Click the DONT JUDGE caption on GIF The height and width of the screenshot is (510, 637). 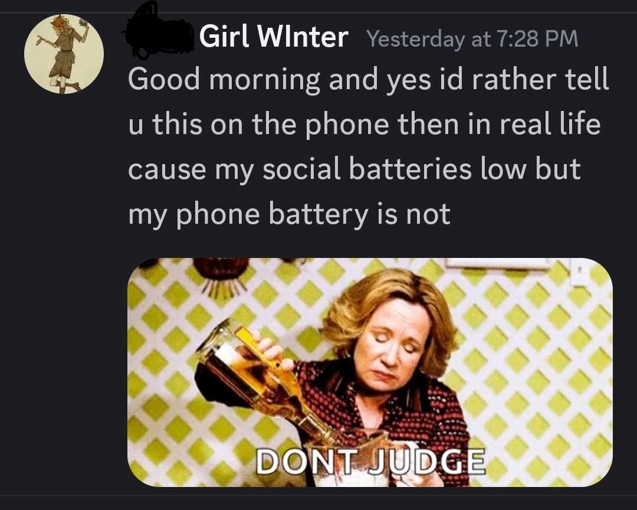point(370,462)
